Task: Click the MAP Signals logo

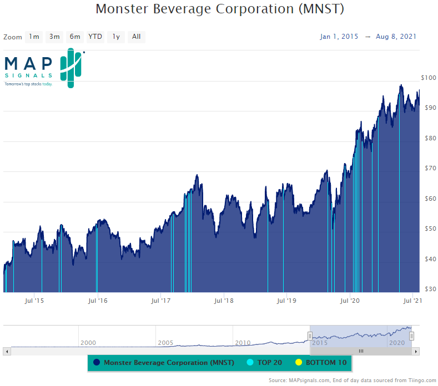Action: click(45, 68)
